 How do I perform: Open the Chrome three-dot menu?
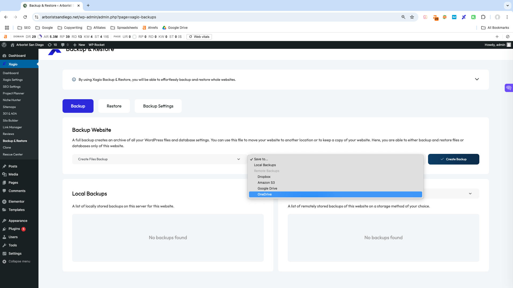(507, 17)
